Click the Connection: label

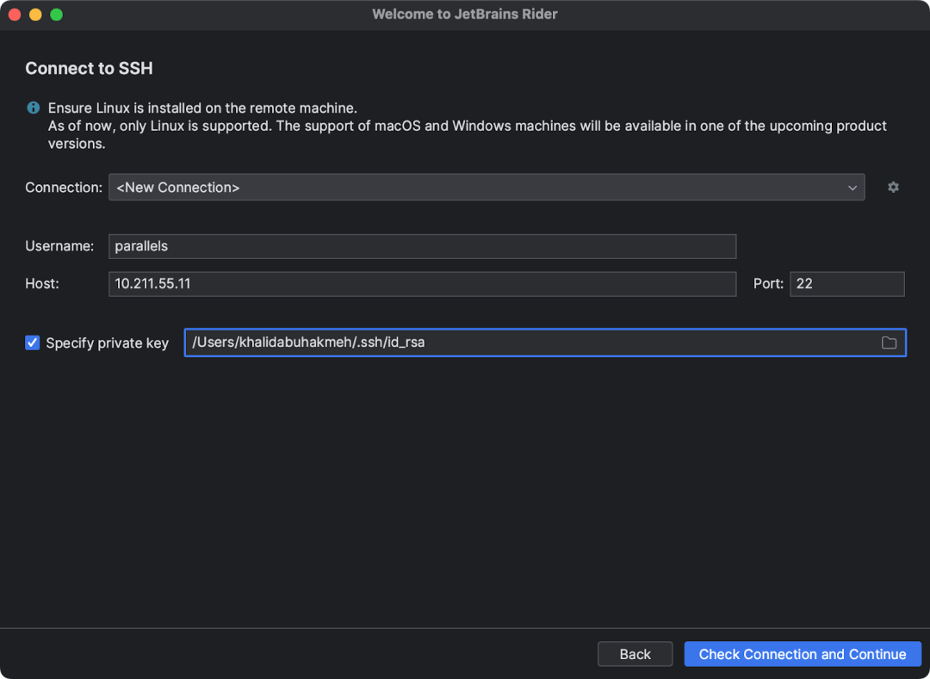[64, 188]
